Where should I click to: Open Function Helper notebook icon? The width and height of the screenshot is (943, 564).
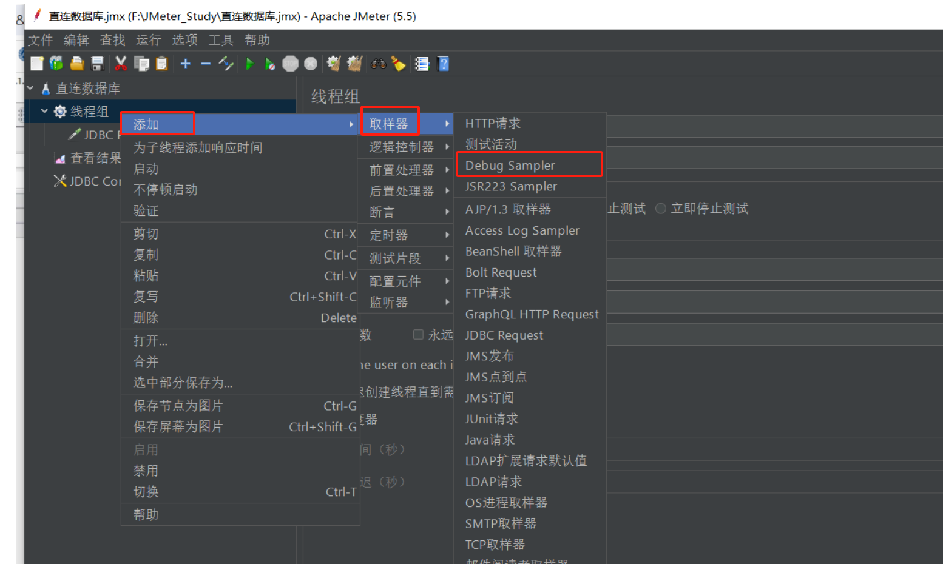click(422, 64)
